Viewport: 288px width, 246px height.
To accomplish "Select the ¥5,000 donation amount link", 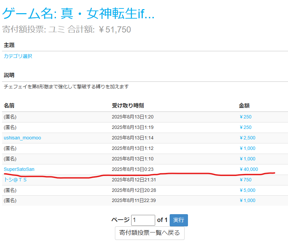I will point(247,190).
